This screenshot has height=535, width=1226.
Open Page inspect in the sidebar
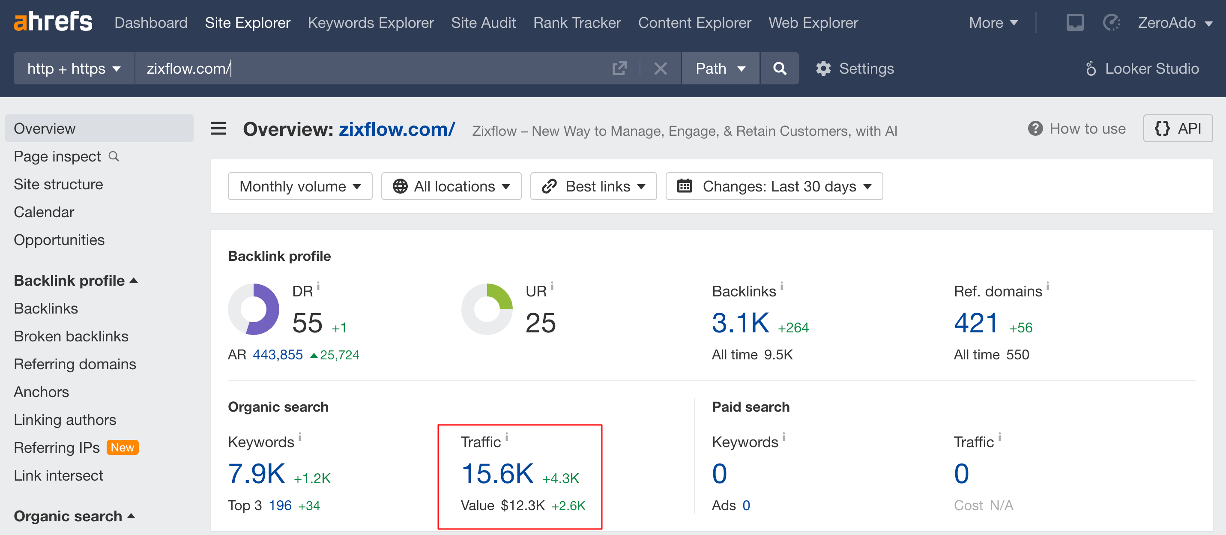point(57,156)
